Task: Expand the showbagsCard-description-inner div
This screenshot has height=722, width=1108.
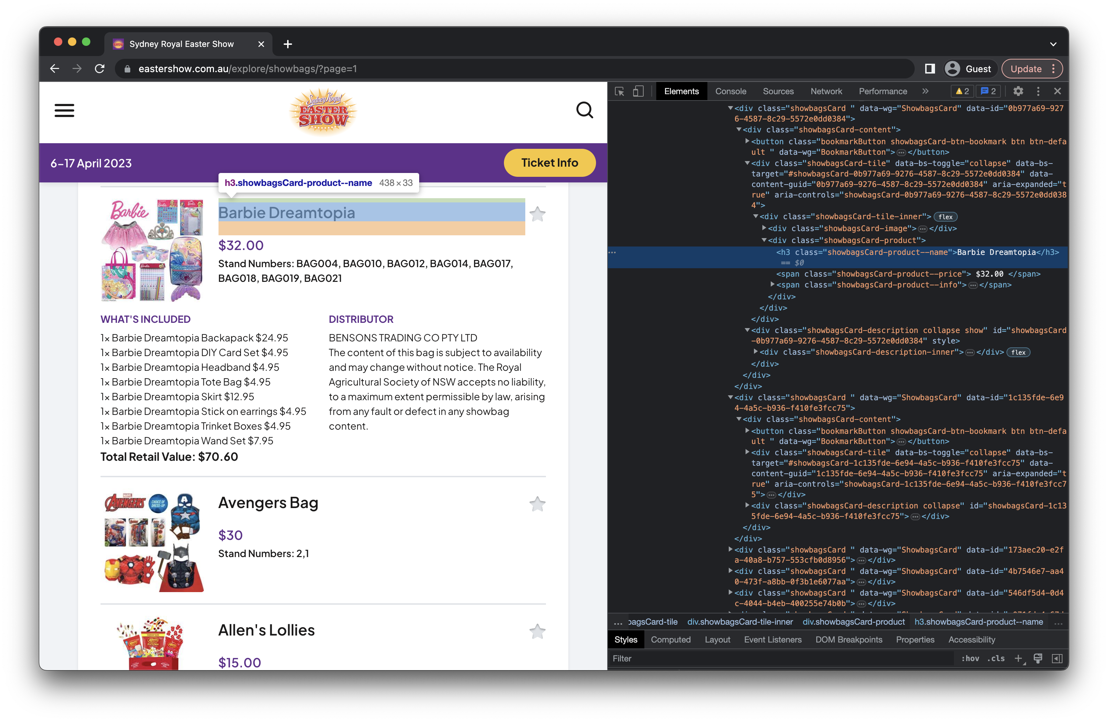Action: 756,352
